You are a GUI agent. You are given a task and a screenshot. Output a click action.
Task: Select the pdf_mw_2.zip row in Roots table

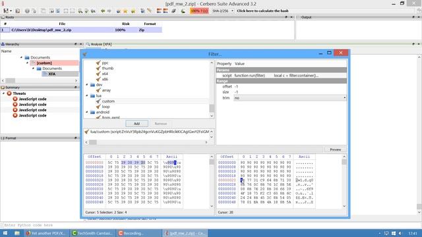click(x=81, y=30)
